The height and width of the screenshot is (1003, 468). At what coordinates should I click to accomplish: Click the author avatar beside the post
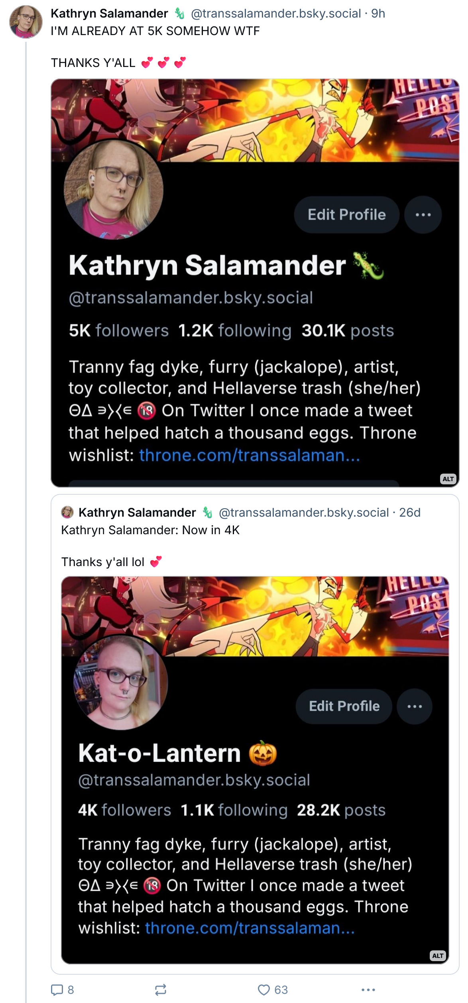(x=26, y=22)
